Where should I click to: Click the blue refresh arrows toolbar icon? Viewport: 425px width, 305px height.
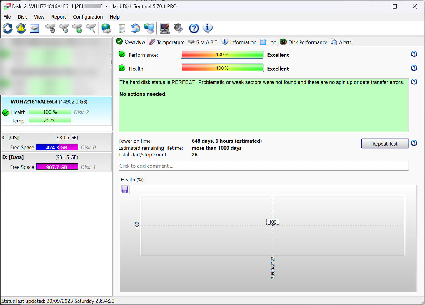coord(8,29)
